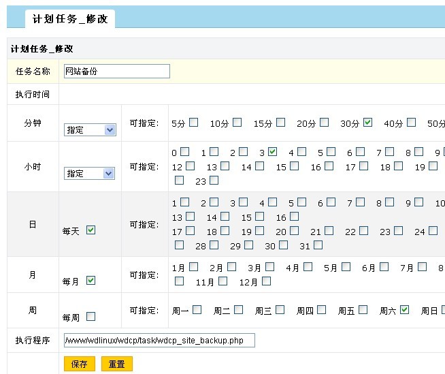Check the hour 23 checkbox
The height and width of the screenshot is (374, 445).
214,180
